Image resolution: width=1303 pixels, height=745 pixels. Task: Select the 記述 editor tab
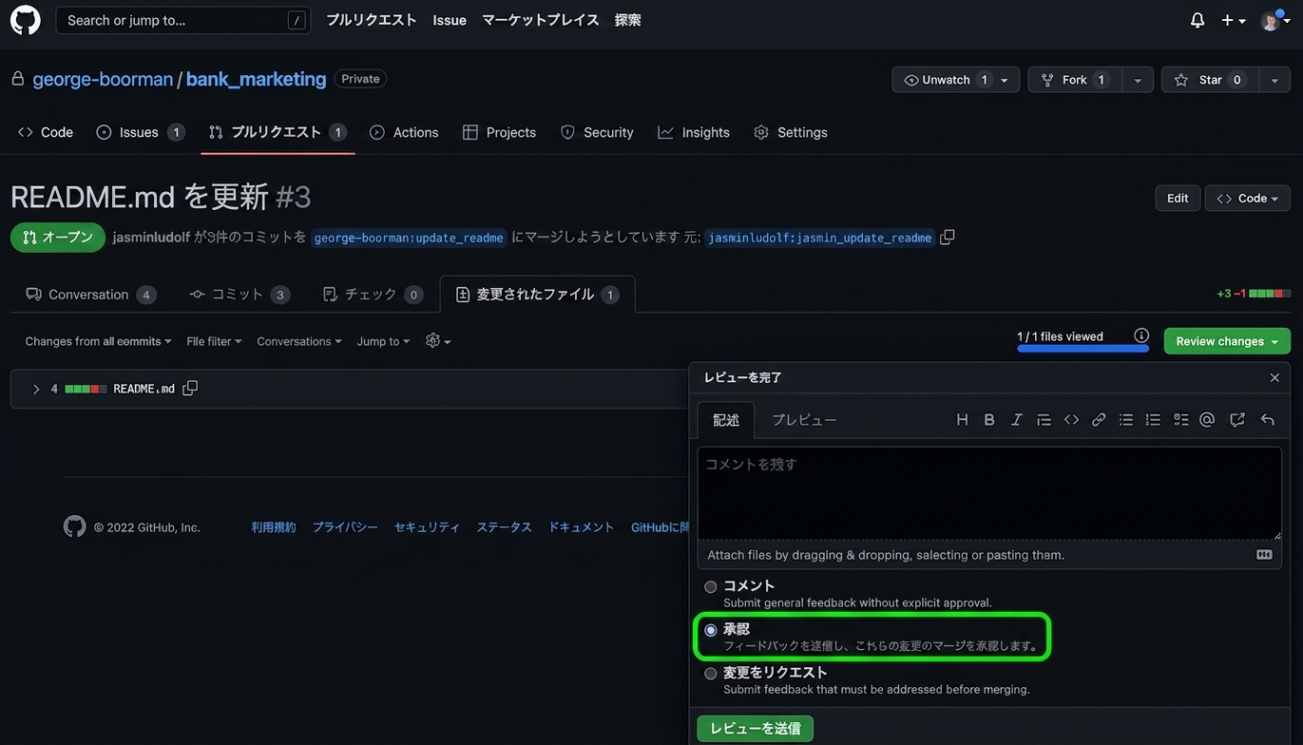pyautogui.click(x=726, y=420)
